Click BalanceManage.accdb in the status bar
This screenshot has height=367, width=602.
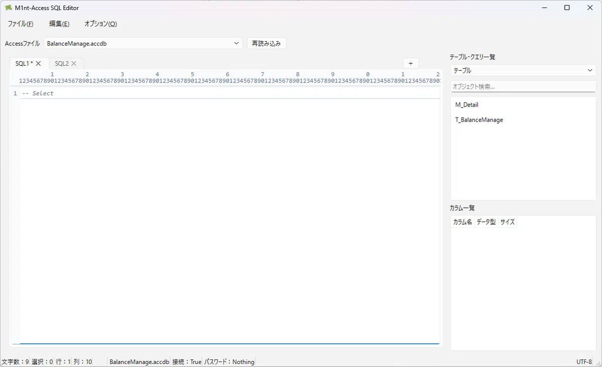pos(139,361)
